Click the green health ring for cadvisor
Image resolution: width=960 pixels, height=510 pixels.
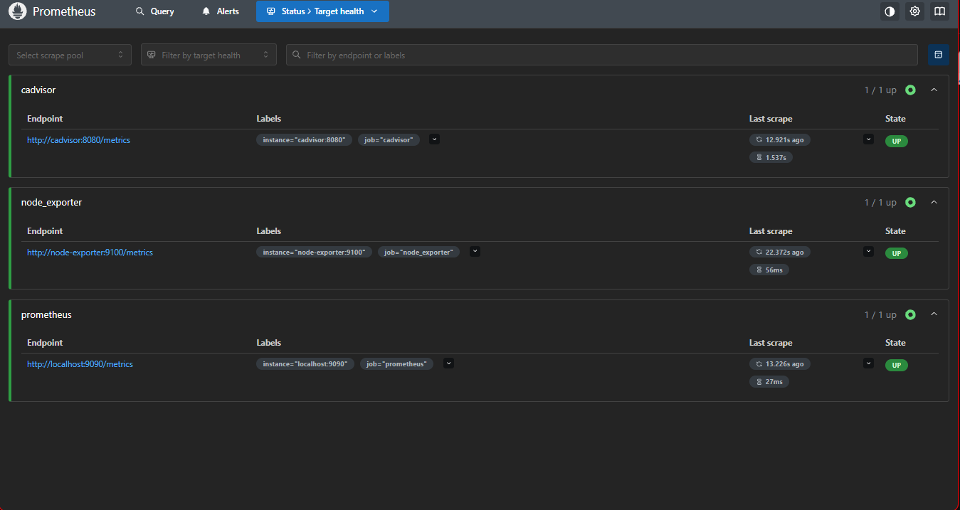(x=910, y=90)
